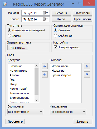Toggle the Номера страниц checkbox
97x129 pixels.
pos(55,47)
